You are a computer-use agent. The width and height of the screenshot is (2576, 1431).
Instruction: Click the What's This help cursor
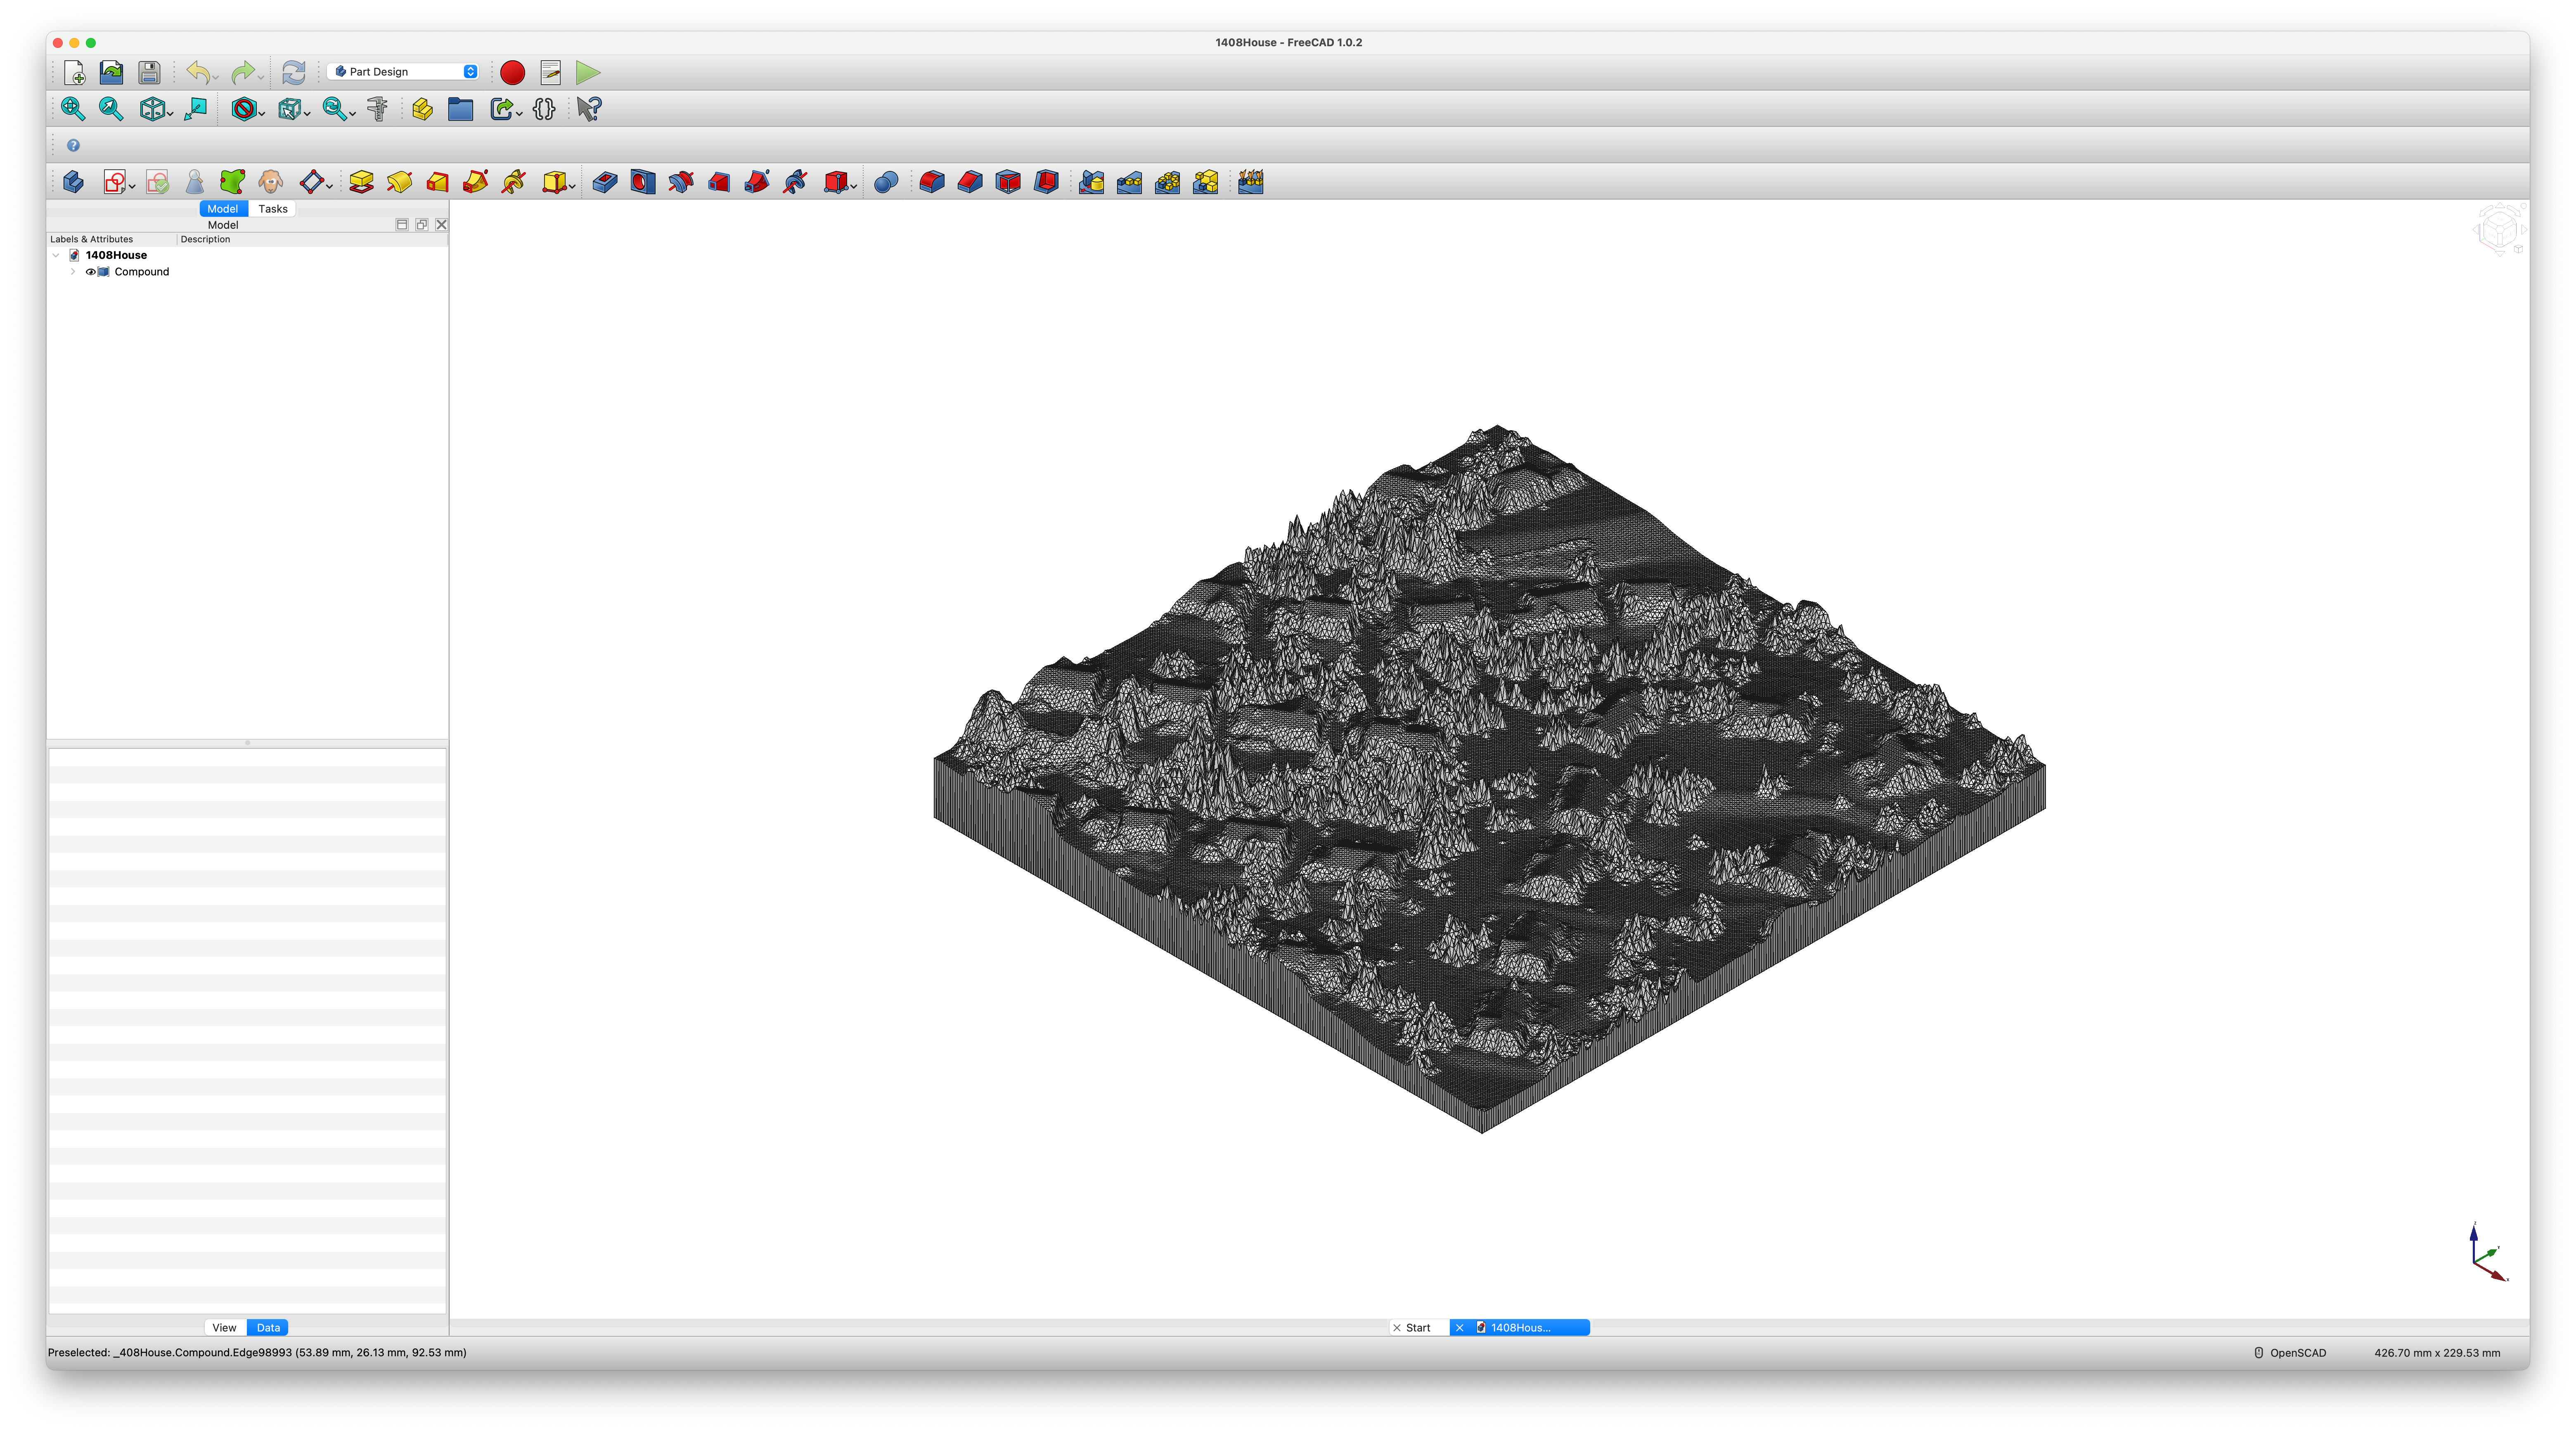pyautogui.click(x=589, y=109)
